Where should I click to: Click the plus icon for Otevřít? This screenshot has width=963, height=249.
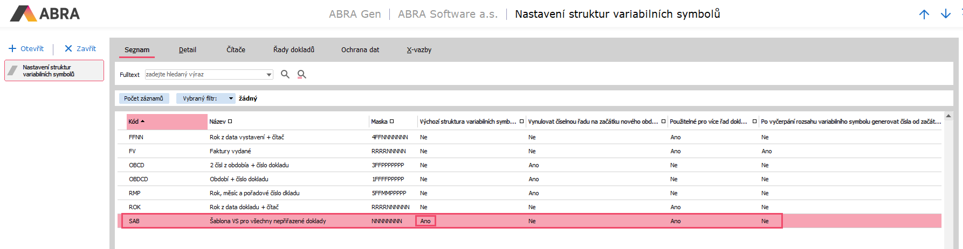tap(12, 48)
